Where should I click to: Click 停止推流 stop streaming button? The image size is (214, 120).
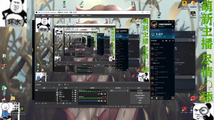[140, 91]
